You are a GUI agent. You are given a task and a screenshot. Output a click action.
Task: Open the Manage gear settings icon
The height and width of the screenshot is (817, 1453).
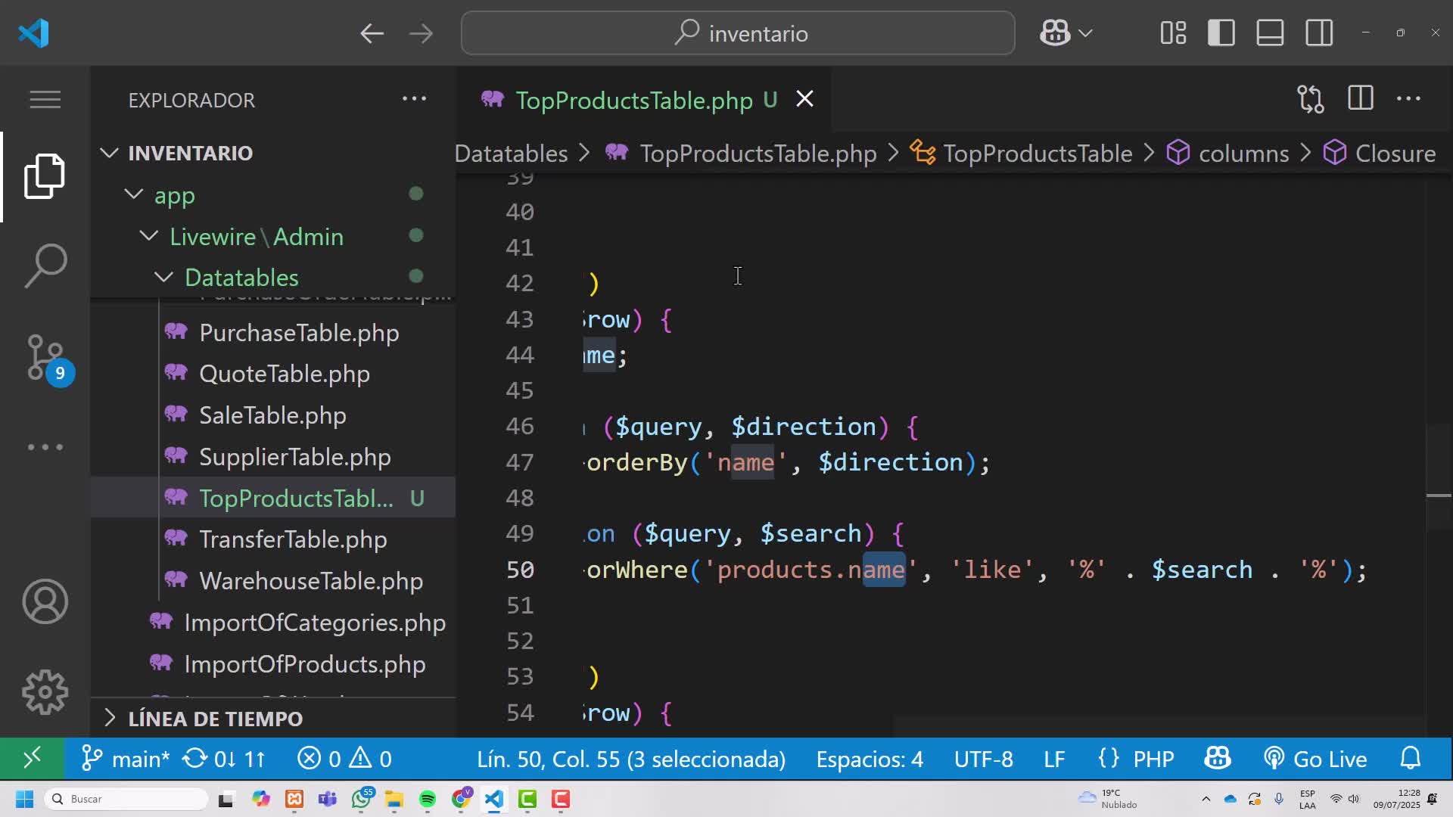coord(45,692)
